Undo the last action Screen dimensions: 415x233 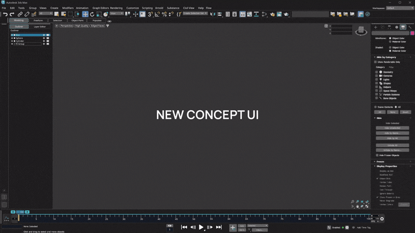pos(5,14)
